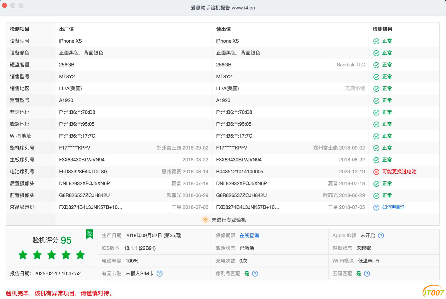Click the 未越狱 jailbreak status value
This screenshot has height=299, width=446.
[363, 248]
